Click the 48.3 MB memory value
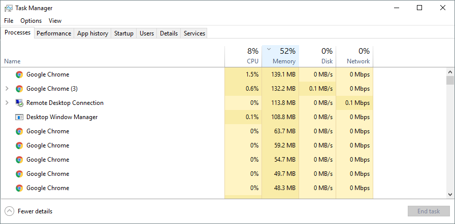 pos(285,188)
